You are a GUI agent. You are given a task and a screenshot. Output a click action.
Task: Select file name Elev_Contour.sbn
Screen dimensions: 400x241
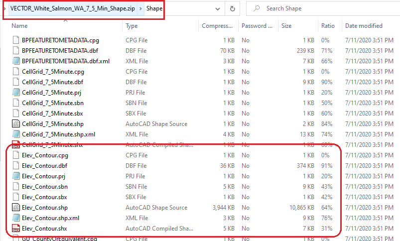[x=45, y=186]
